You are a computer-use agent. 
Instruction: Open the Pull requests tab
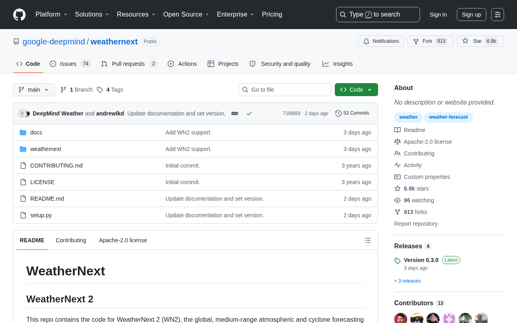(x=129, y=64)
